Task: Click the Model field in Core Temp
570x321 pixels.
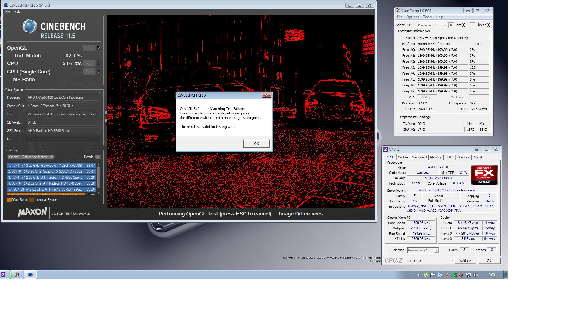Action: click(x=453, y=38)
